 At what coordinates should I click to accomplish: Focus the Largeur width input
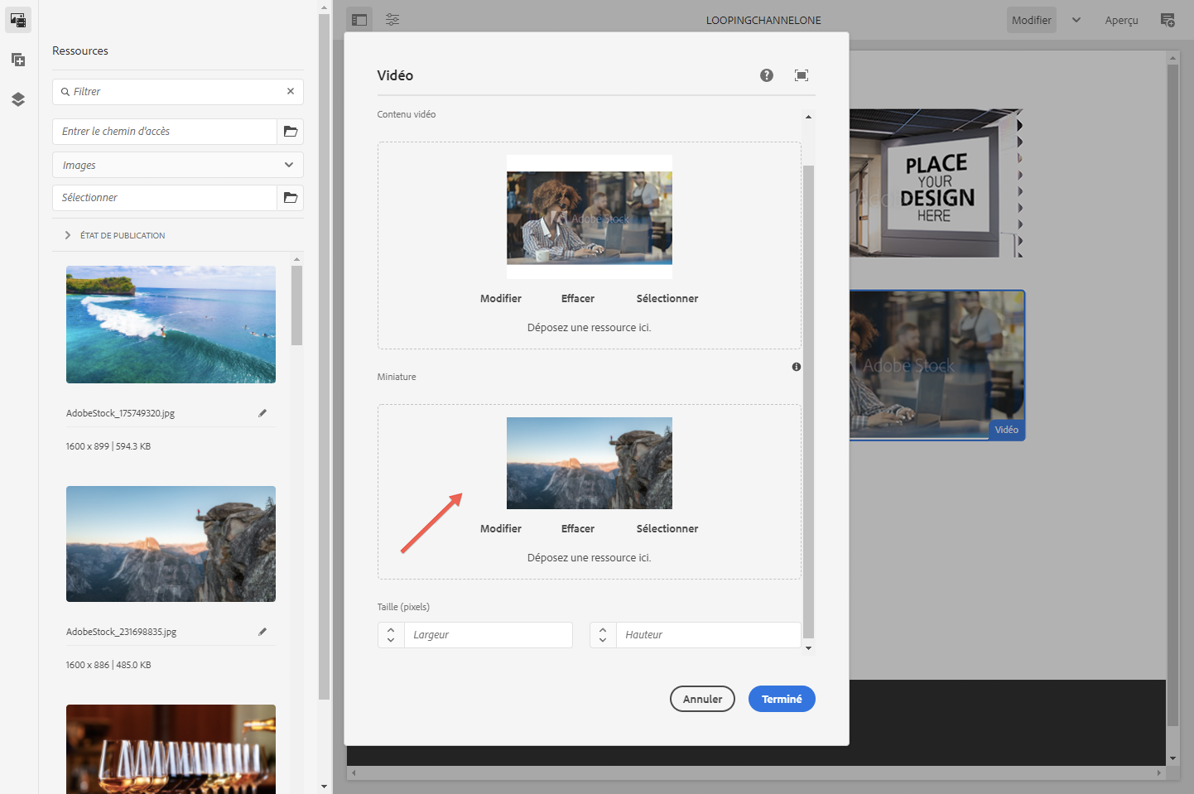pos(489,635)
